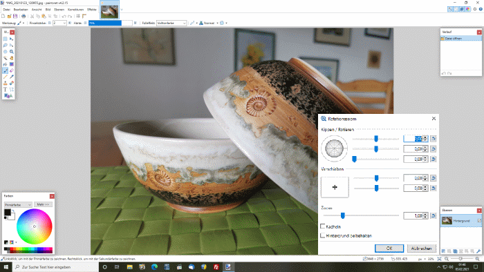
Task: Open the Normal blend mode dropdown
Action: [x=209, y=23]
